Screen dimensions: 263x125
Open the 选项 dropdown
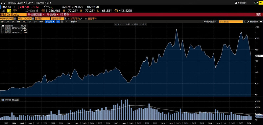(52, 15)
